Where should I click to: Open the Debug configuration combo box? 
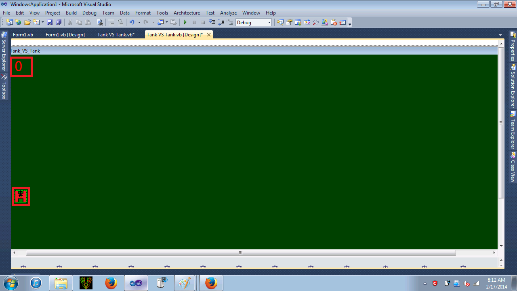(x=254, y=23)
